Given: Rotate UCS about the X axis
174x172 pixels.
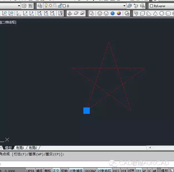Looking at the screenshot, I should [40, 13].
